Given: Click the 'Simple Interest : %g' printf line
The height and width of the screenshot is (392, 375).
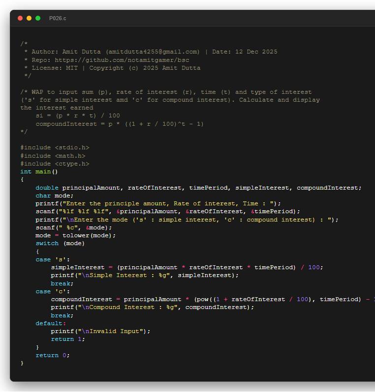Looking at the screenshot, I should pyautogui.click(x=145, y=275).
